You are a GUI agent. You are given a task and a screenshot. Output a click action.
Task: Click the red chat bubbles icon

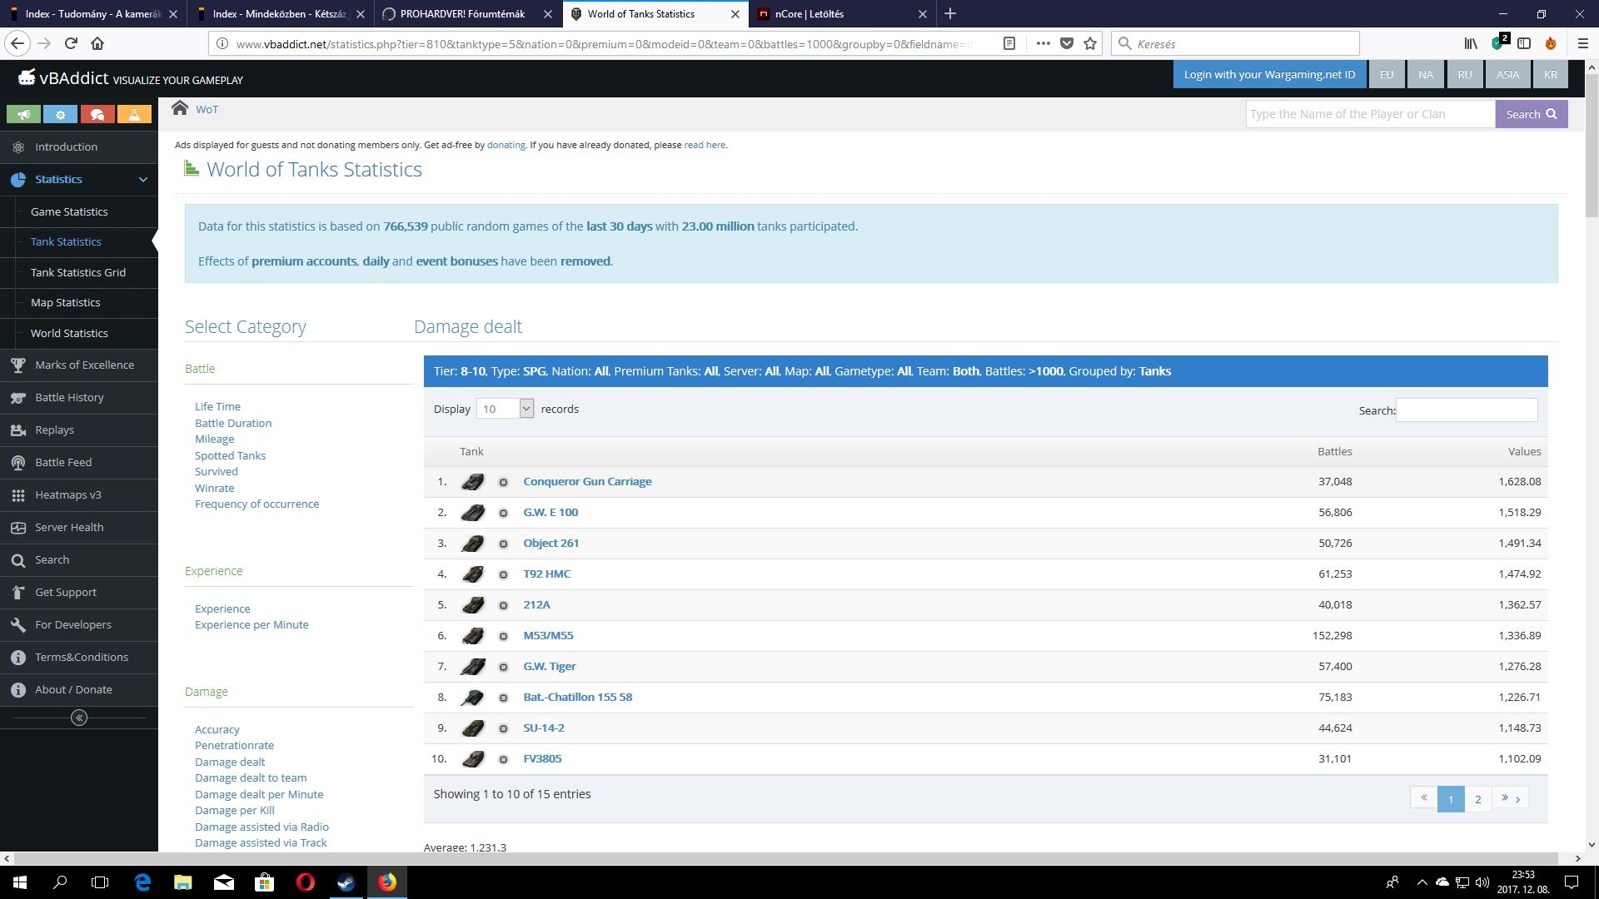97,114
